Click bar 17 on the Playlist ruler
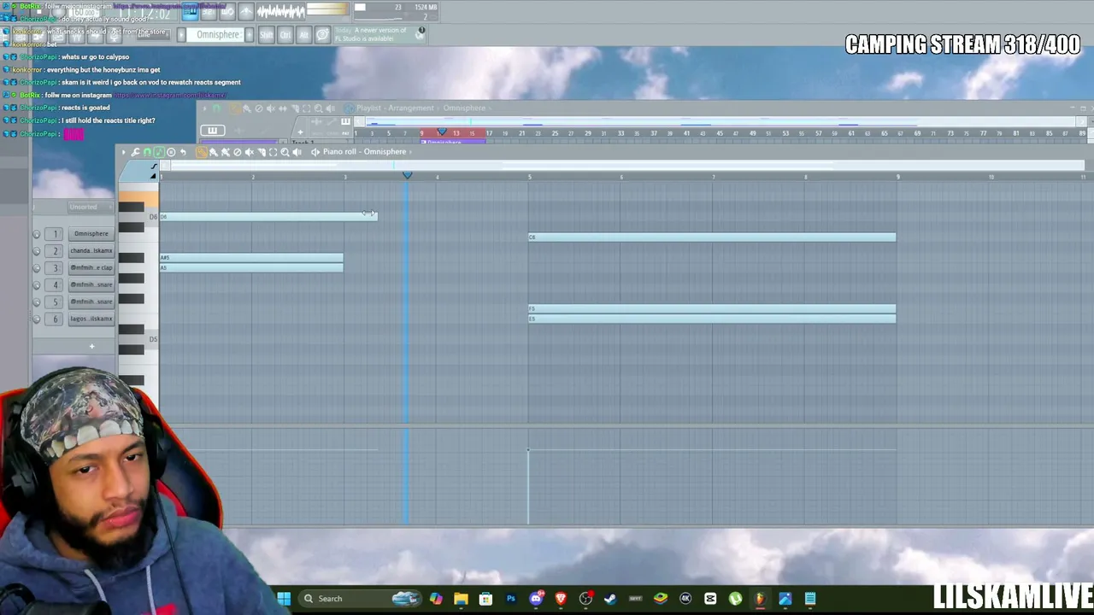The height and width of the screenshot is (615, 1094). click(489, 133)
